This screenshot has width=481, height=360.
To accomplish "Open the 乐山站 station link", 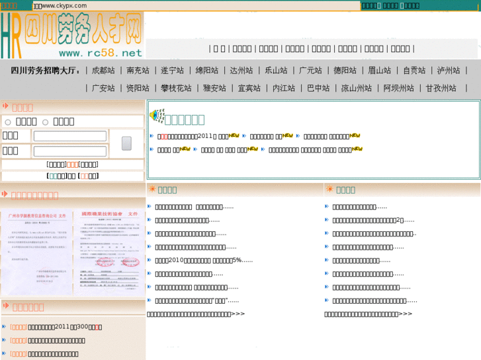I will coord(276,71).
